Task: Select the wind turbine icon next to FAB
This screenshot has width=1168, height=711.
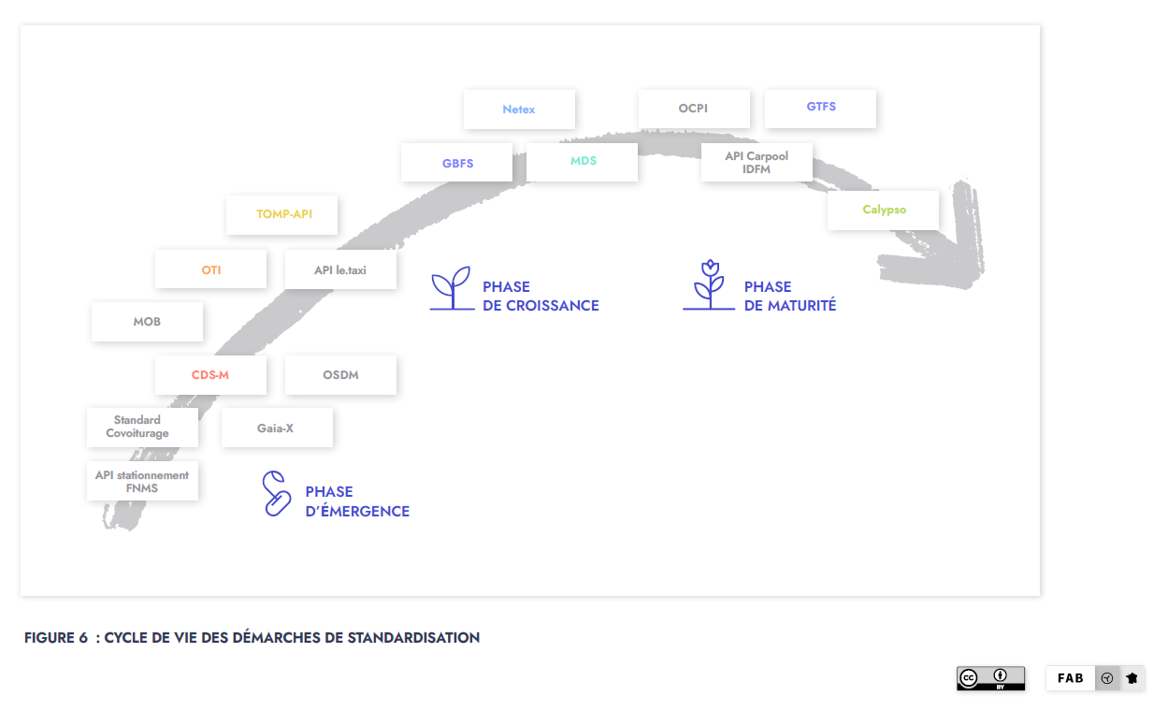Action: pos(1107,677)
